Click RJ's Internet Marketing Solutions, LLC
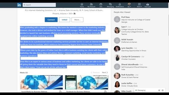Screen dimensions: 169x95 tap(41, 10)
